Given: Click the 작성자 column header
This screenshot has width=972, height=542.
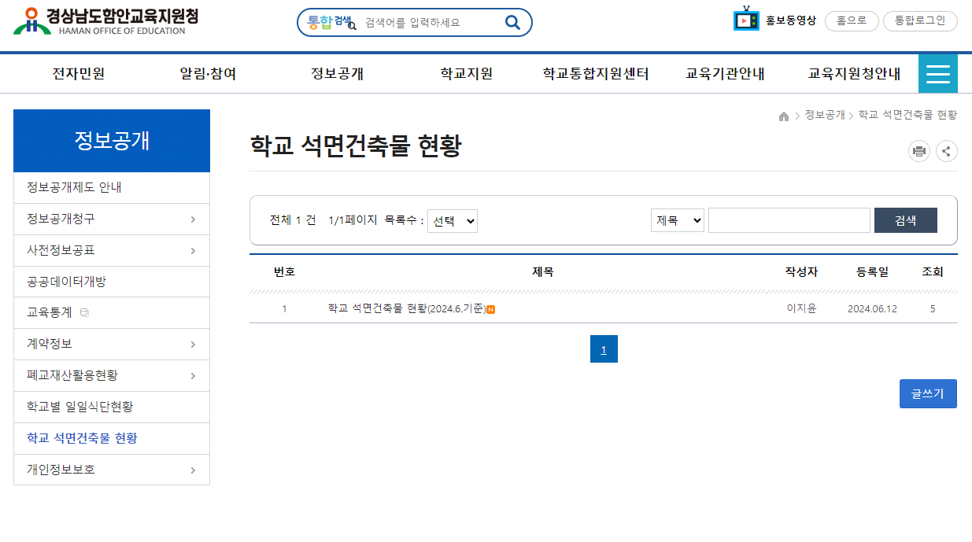Looking at the screenshot, I should [801, 272].
